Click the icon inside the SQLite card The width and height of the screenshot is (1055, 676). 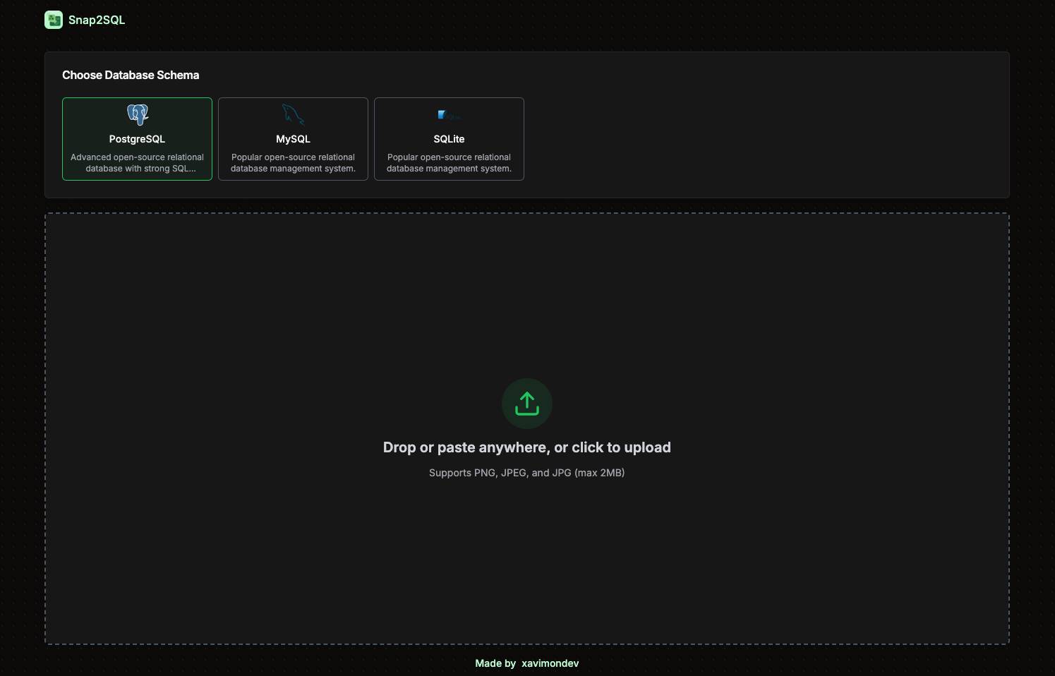click(x=449, y=114)
